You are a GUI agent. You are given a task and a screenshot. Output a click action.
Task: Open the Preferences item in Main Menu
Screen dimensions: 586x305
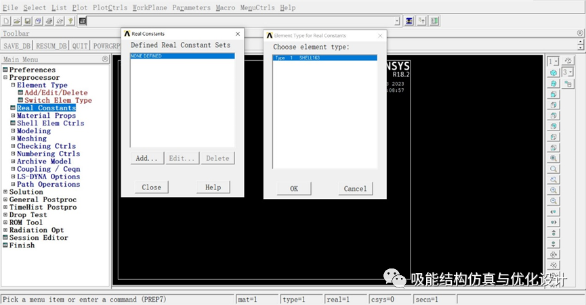(32, 70)
